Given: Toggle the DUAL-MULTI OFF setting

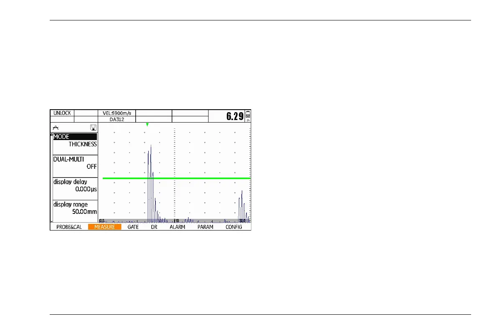Looking at the screenshot, I should [x=75, y=166].
